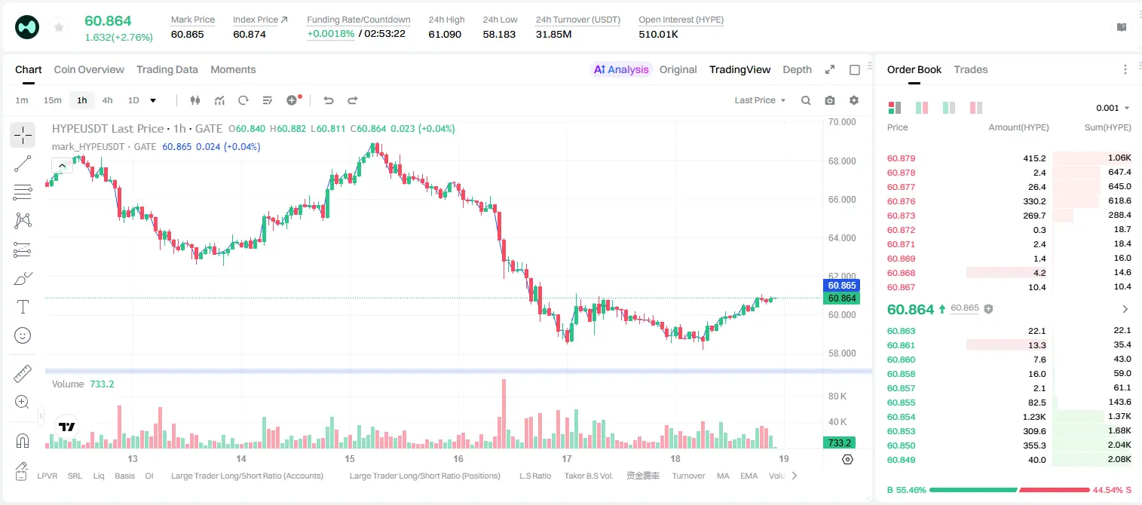1142x505 pixels.
Task: Open chart settings gear icon
Action: [854, 100]
